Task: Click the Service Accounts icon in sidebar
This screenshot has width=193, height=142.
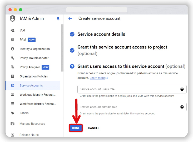Action: [x=12, y=85]
